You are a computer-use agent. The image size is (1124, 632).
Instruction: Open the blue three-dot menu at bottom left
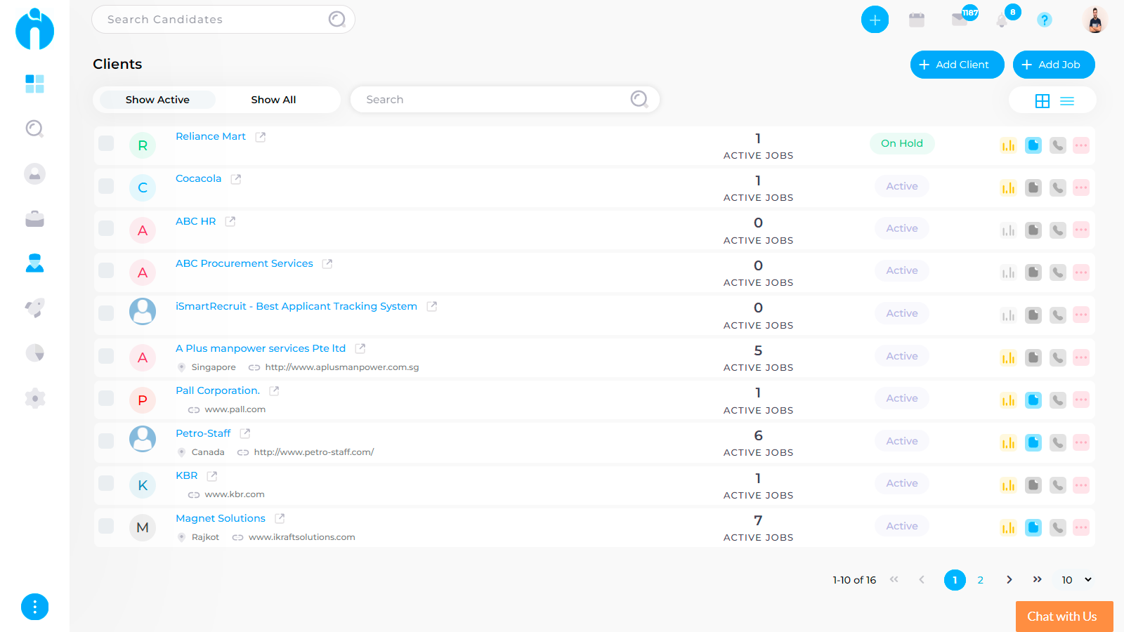tap(34, 607)
